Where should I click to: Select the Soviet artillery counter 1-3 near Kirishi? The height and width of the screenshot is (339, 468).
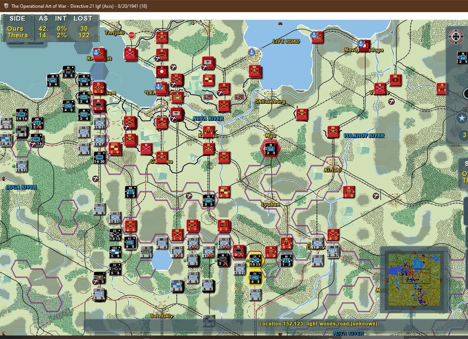pyautogui.click(x=348, y=192)
